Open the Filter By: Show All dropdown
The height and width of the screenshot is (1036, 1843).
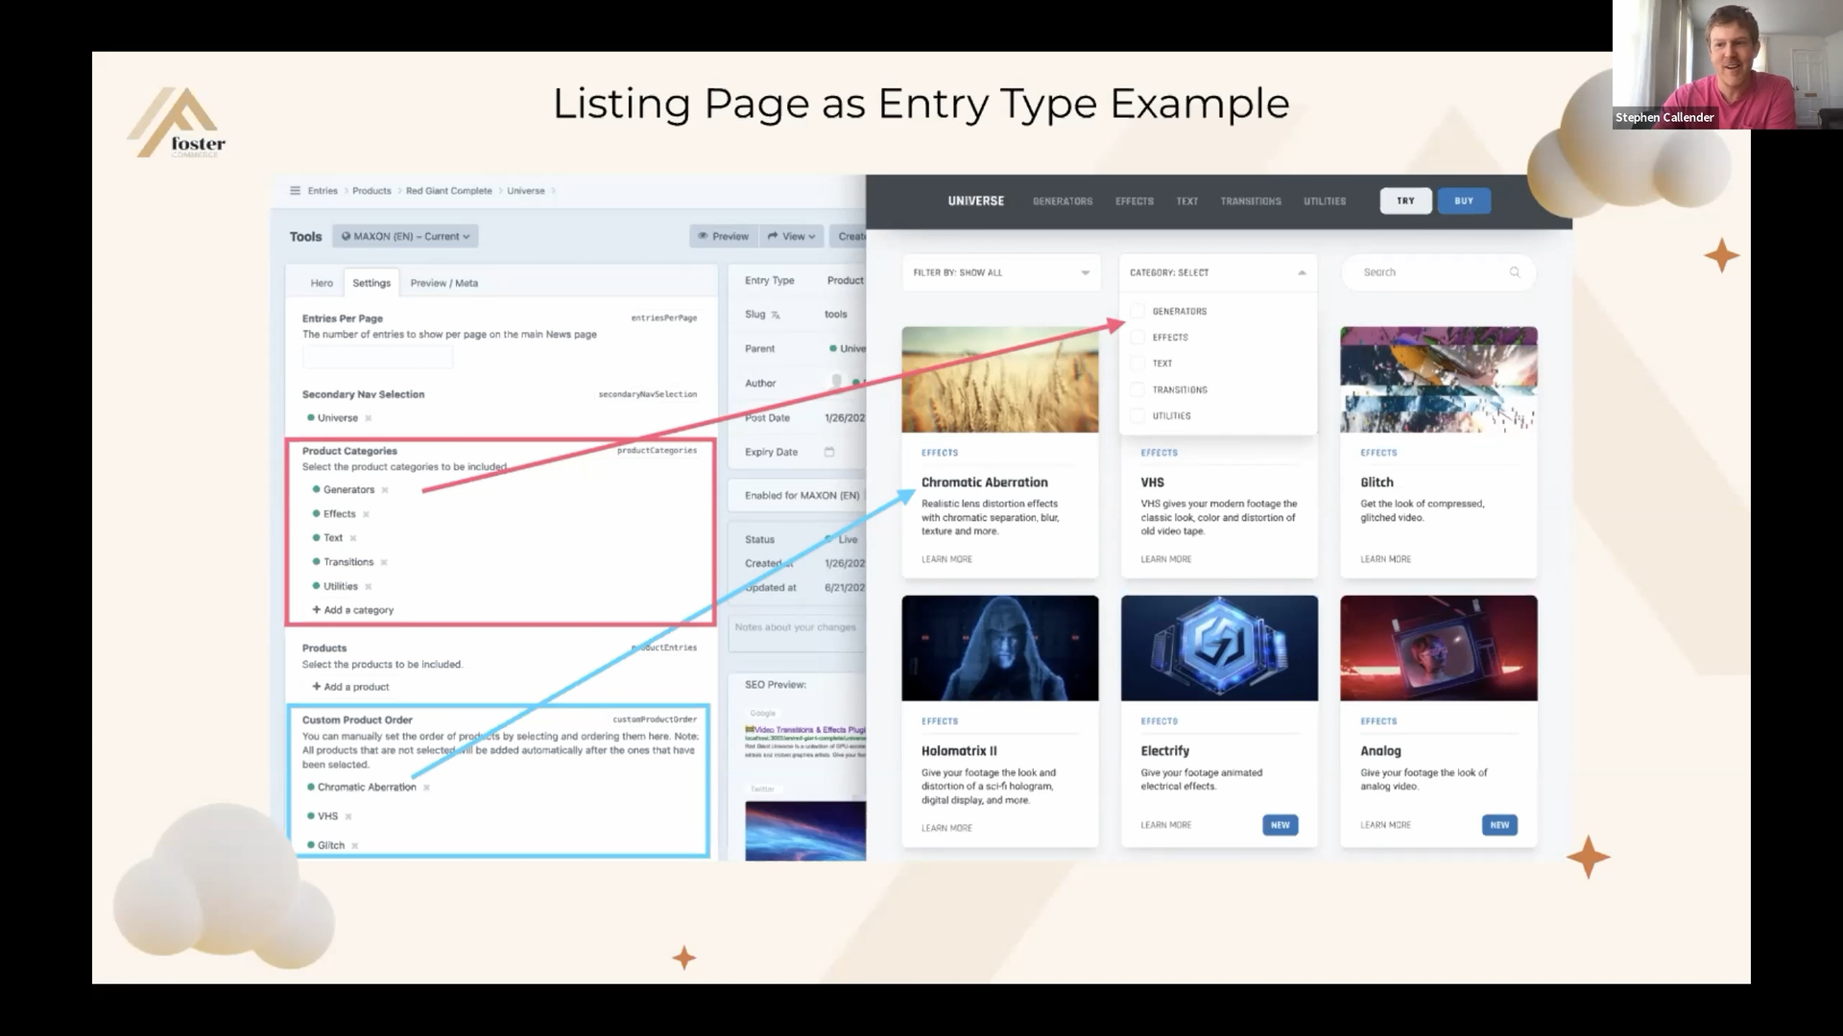point(1001,272)
